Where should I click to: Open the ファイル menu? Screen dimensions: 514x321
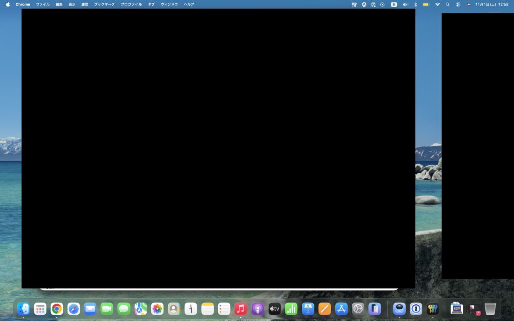point(43,4)
